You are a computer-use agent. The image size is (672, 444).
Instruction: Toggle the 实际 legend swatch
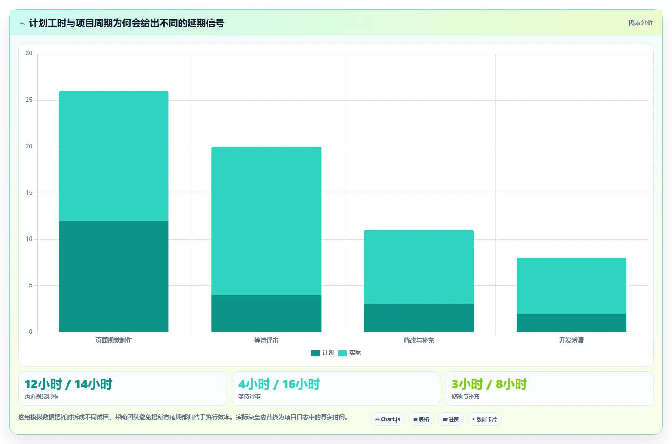[x=343, y=353]
